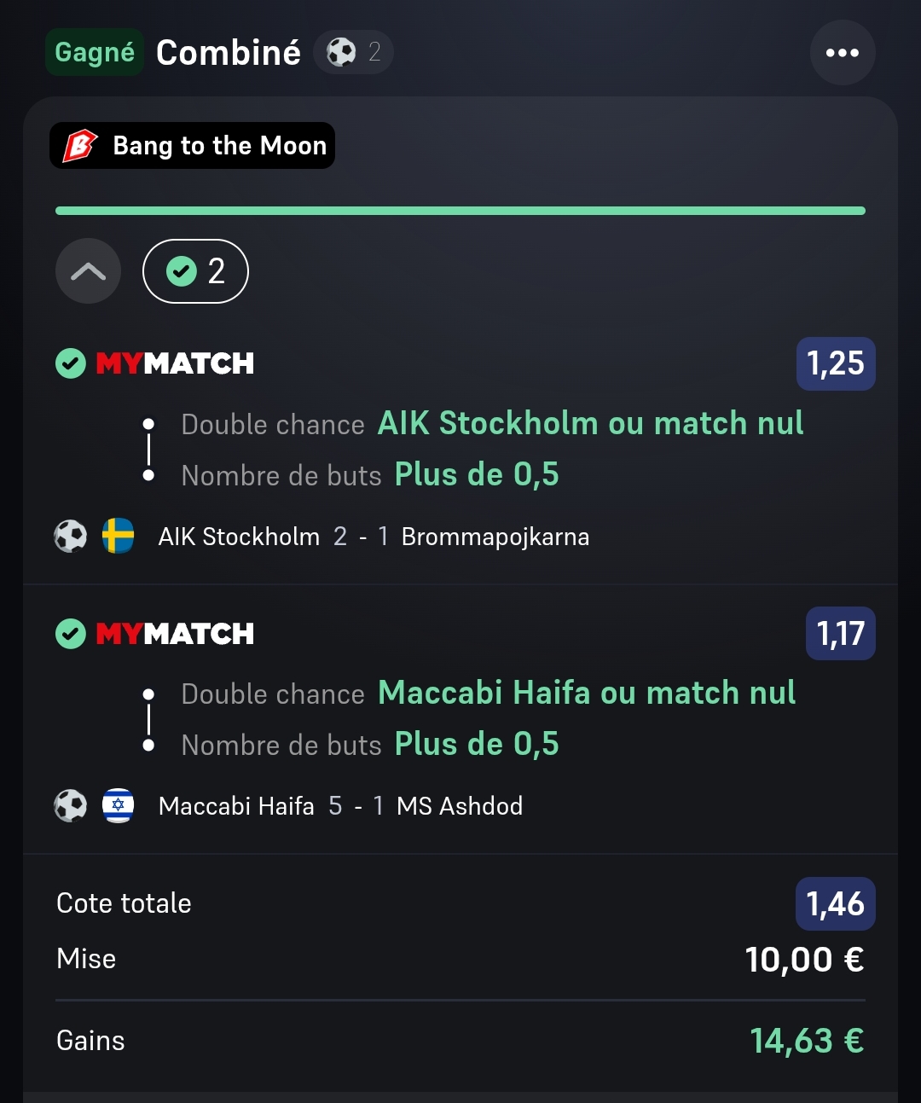Tap the won selections pill showing 2

pos(195,271)
